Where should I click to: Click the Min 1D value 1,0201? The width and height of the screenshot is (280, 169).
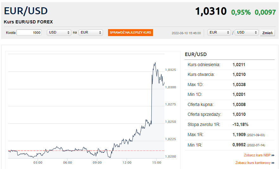pos(239,94)
